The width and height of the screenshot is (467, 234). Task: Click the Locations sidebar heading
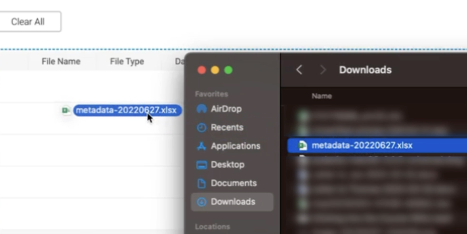pos(212,227)
